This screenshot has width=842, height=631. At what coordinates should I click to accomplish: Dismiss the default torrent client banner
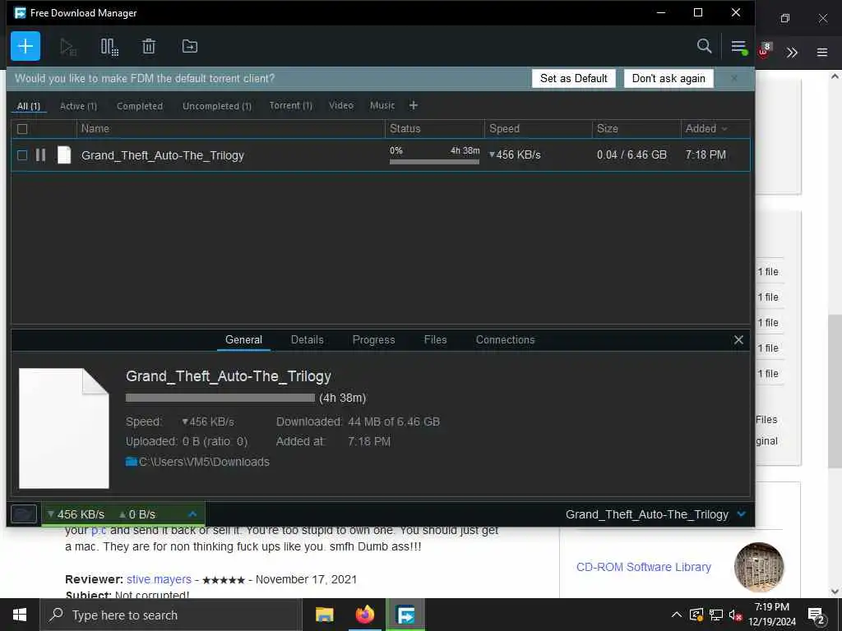734,78
